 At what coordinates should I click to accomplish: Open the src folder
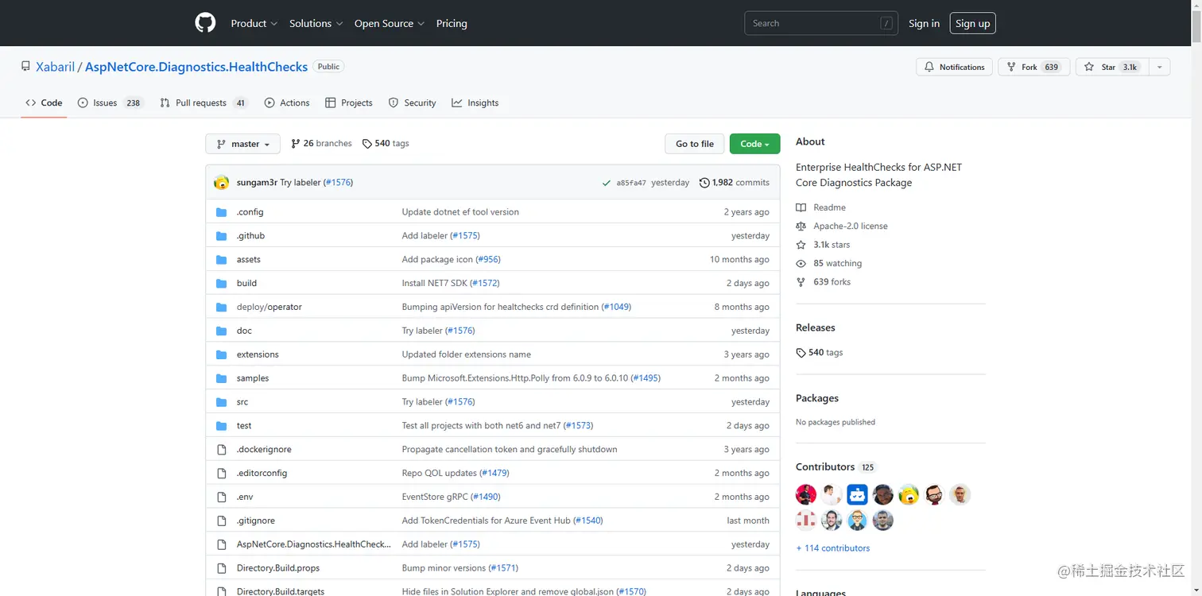242,402
